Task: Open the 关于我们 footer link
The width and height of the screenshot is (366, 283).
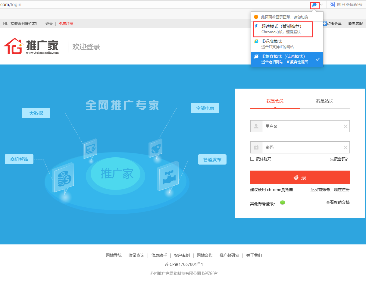Action: coord(254,255)
